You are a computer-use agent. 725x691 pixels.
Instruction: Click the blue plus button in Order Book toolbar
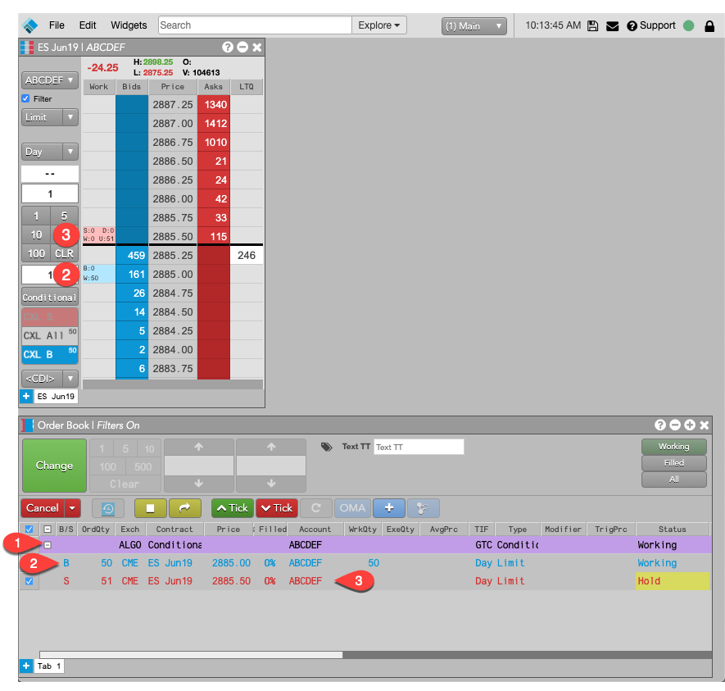click(389, 508)
